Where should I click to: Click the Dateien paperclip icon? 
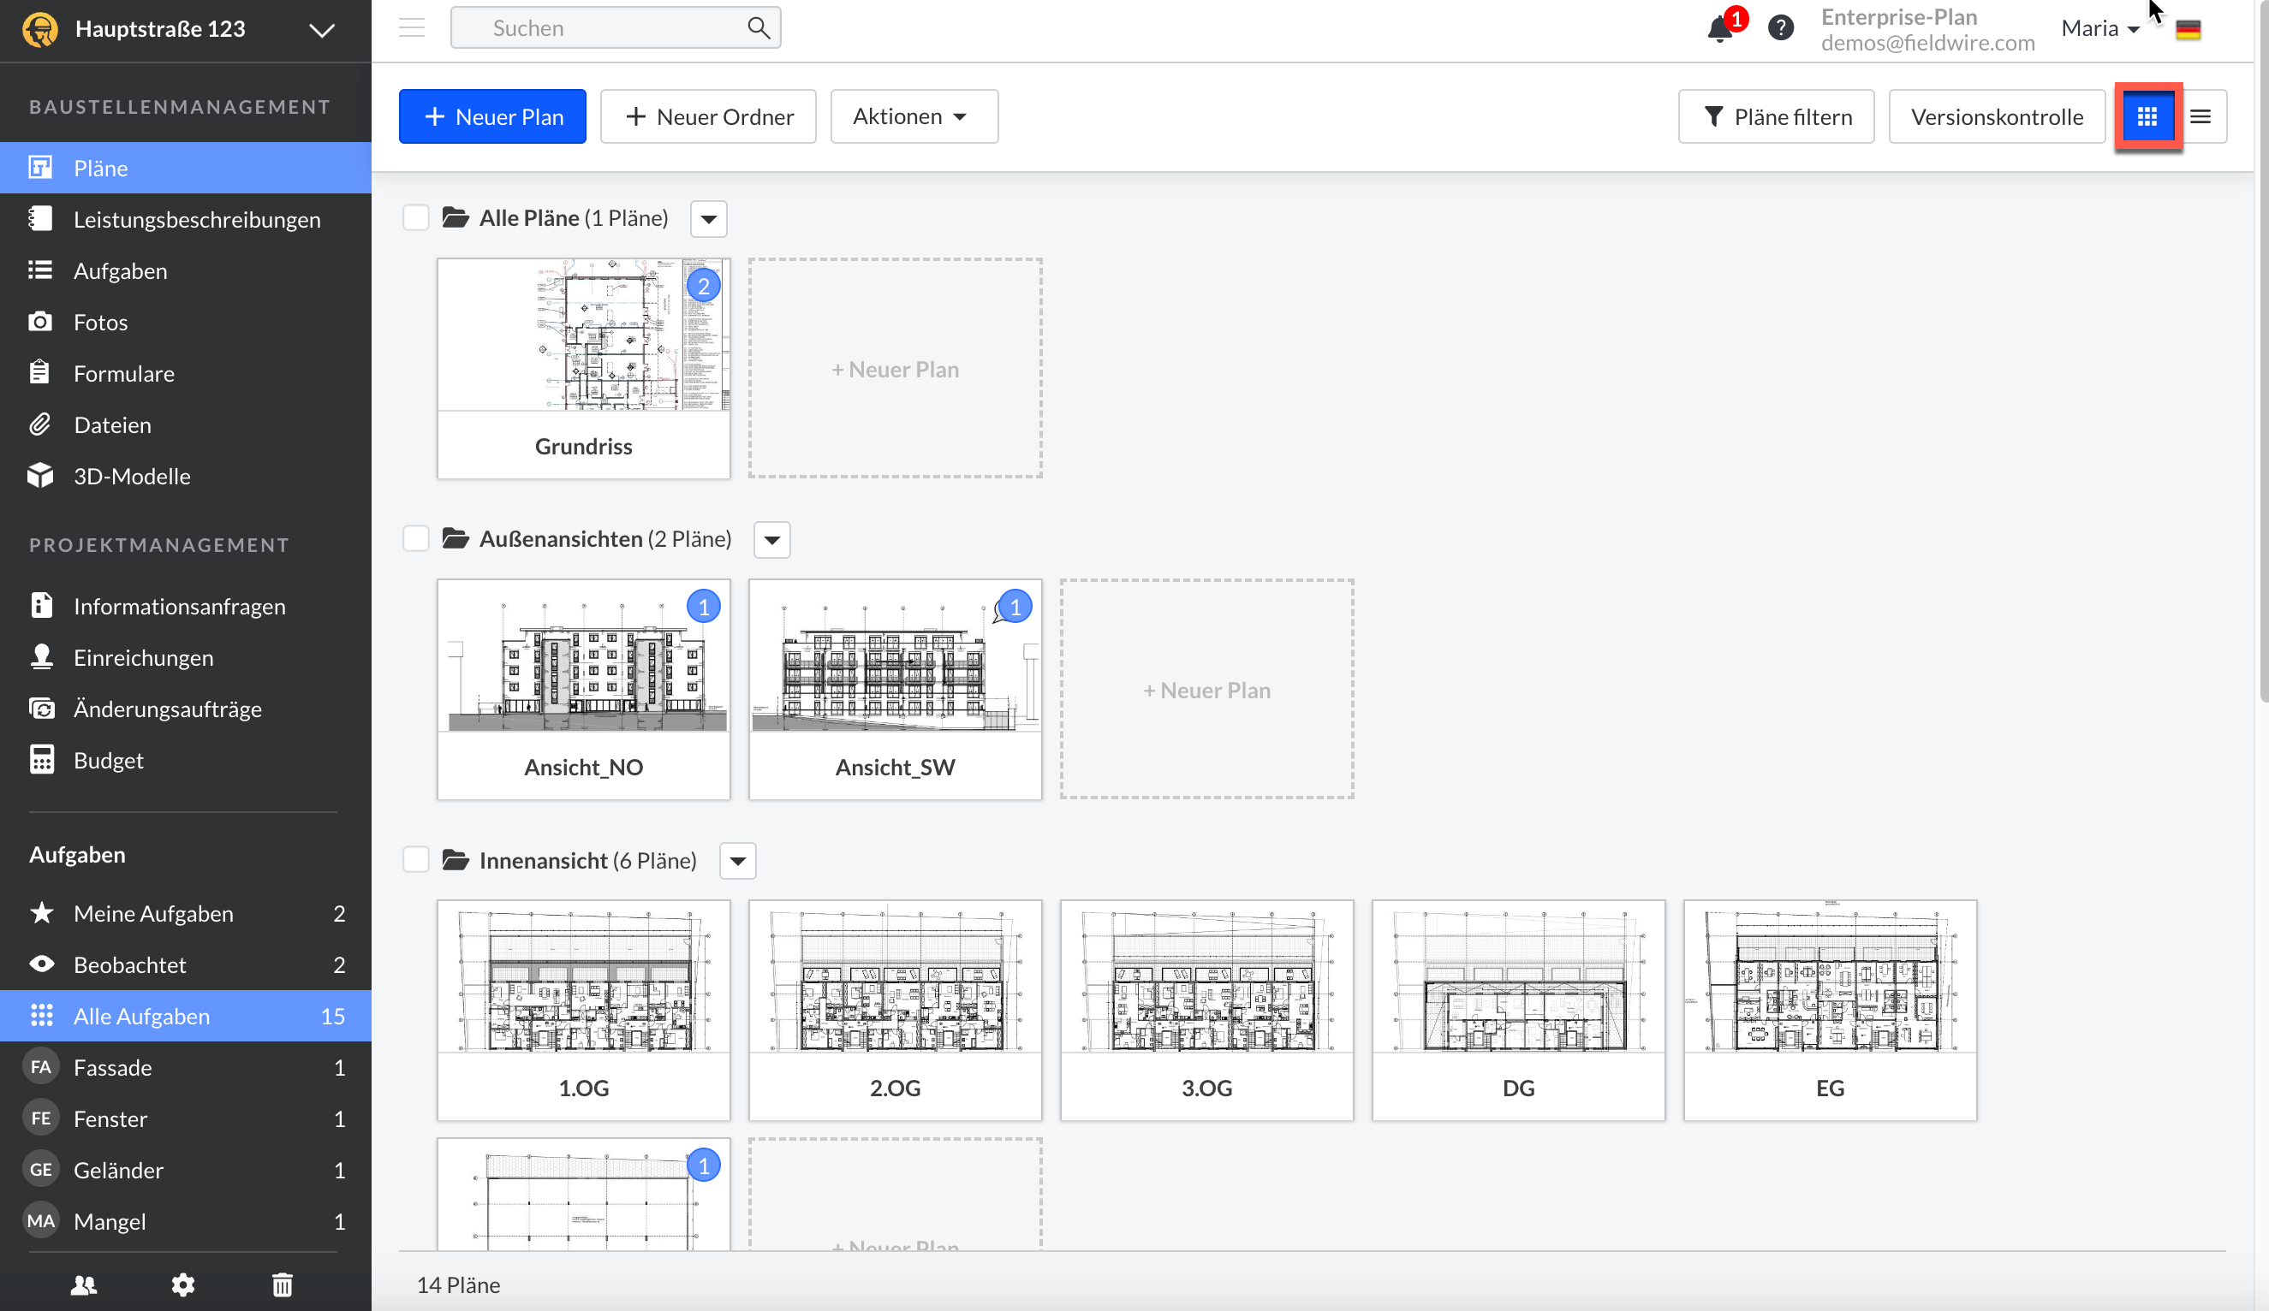point(40,424)
